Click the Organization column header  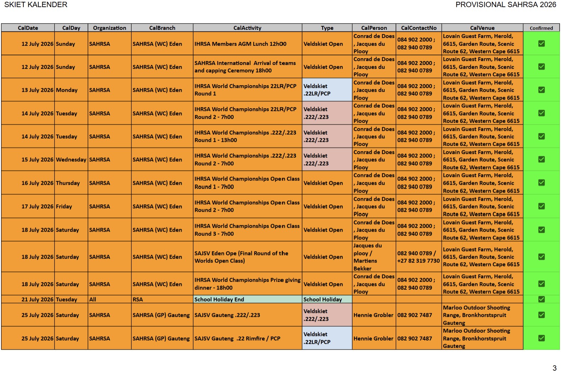109,28
